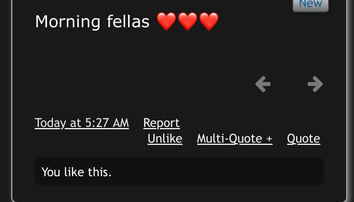Select the "You like this." summary bar
The width and height of the screenshot is (354, 202).
179,171
